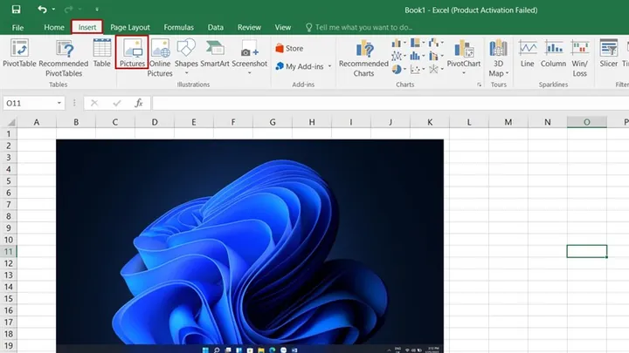Screen dimensions: 629x353
Task: Click the My Add-ins button
Action: tap(300, 66)
